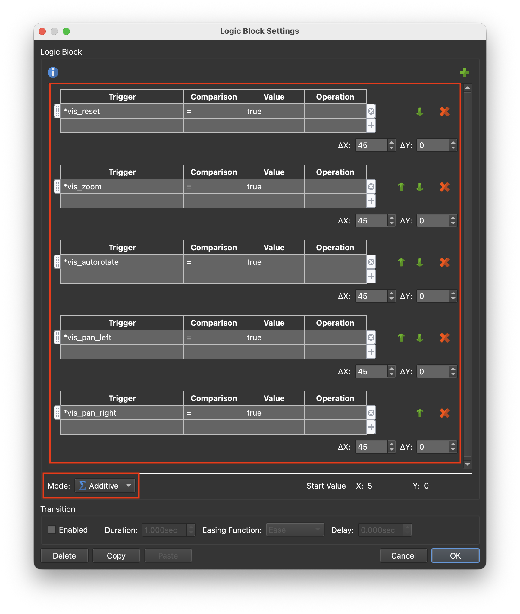This screenshot has width=520, height=614.
Task: Add a new logic block with green plus
Action: 464,72
